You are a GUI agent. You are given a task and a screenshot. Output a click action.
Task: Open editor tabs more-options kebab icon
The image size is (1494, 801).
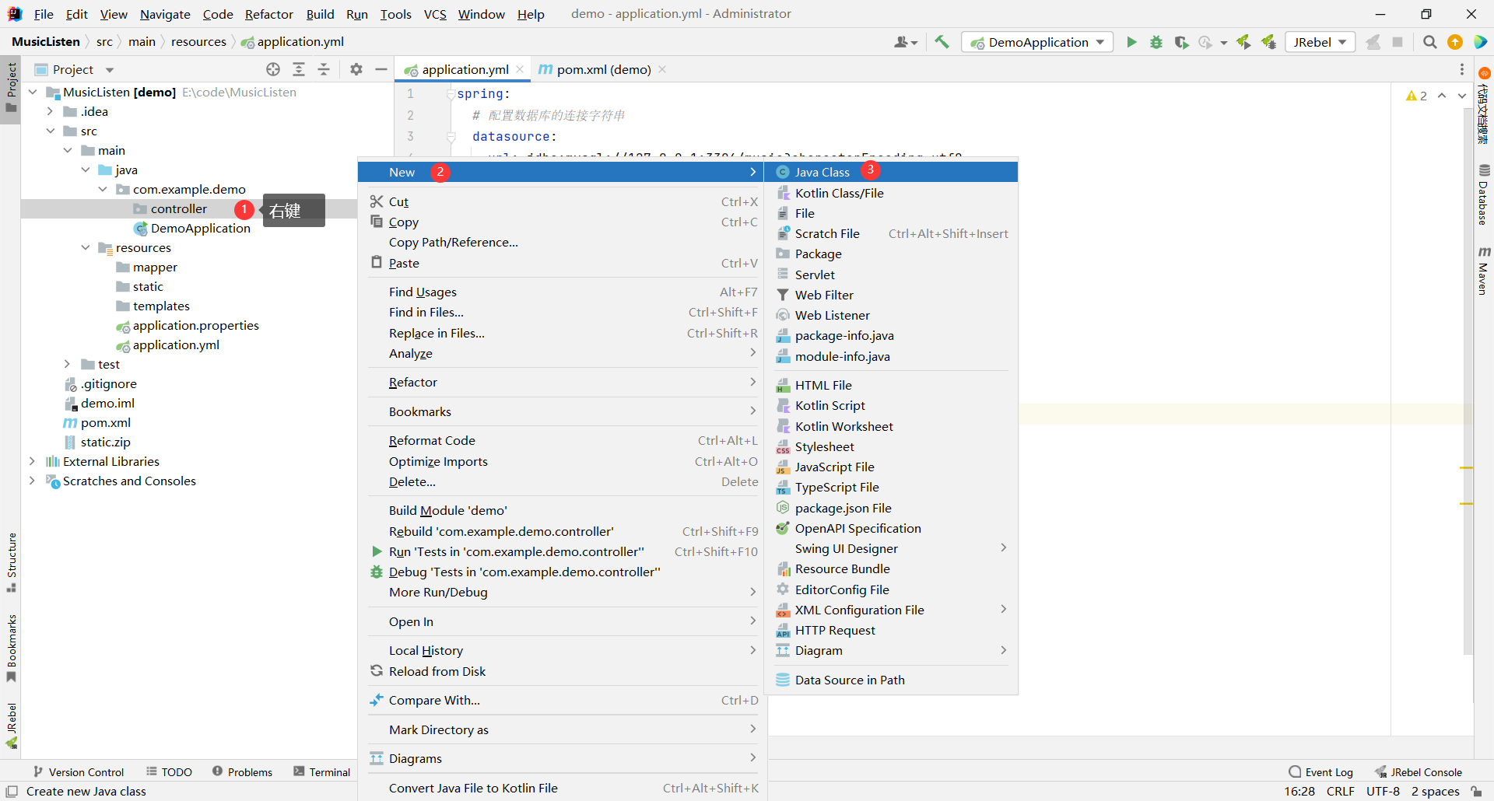pos(1462,69)
